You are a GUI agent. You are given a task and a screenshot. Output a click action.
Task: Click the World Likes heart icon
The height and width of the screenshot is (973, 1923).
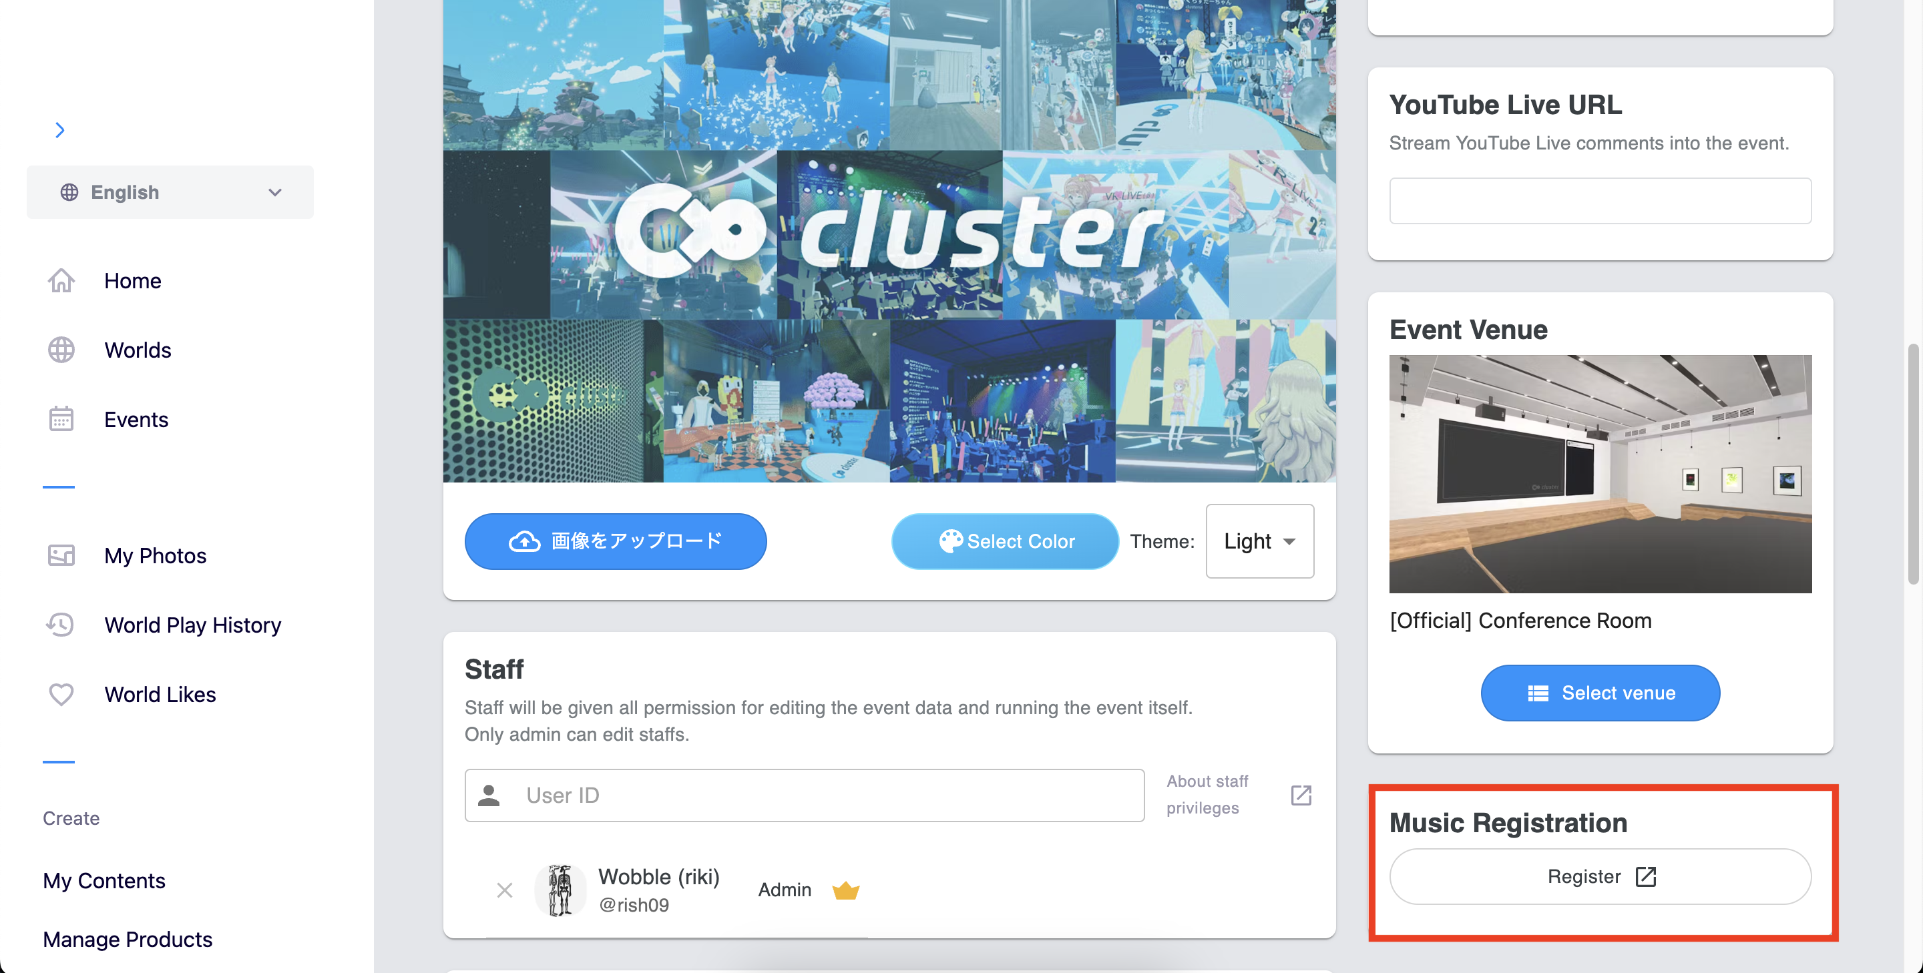pos(61,694)
